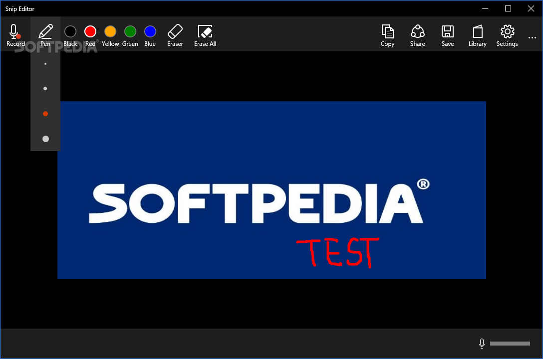Open Settings gear
543x359 pixels.
click(507, 35)
